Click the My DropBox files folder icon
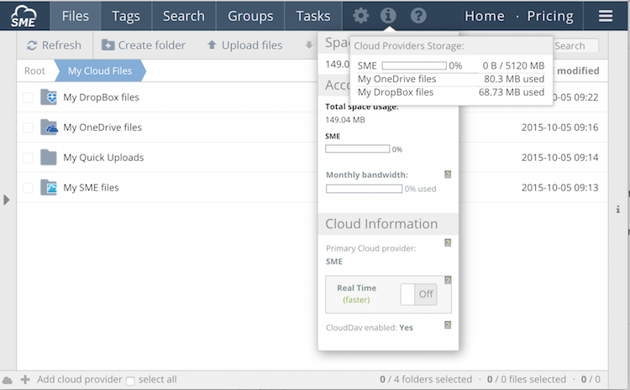Image resolution: width=630 pixels, height=390 pixels. click(x=49, y=97)
